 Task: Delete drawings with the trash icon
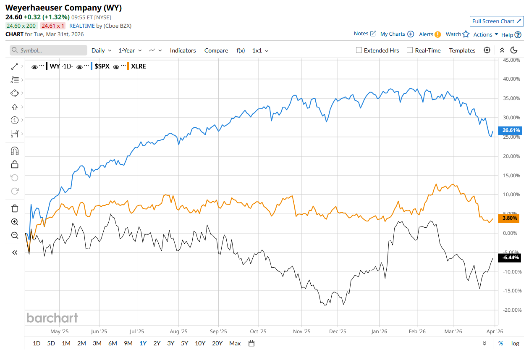click(x=15, y=208)
